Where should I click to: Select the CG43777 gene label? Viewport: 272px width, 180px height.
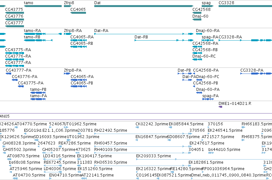pos(14,23)
